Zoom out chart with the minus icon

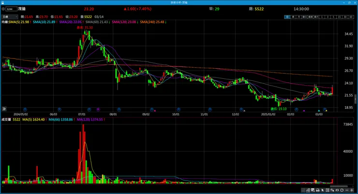pos(347,190)
